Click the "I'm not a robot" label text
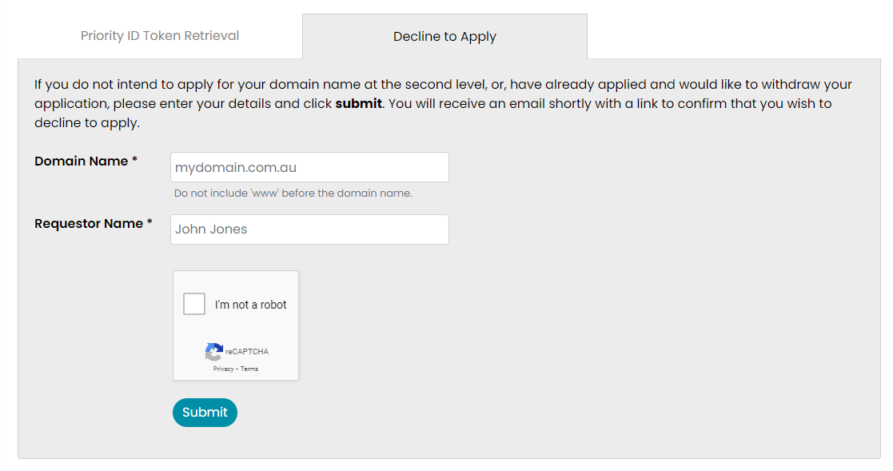The image size is (893, 471). [250, 305]
